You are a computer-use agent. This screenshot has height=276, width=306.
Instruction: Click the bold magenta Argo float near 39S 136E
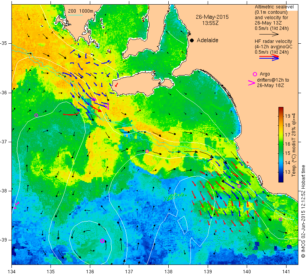click(102, 241)
